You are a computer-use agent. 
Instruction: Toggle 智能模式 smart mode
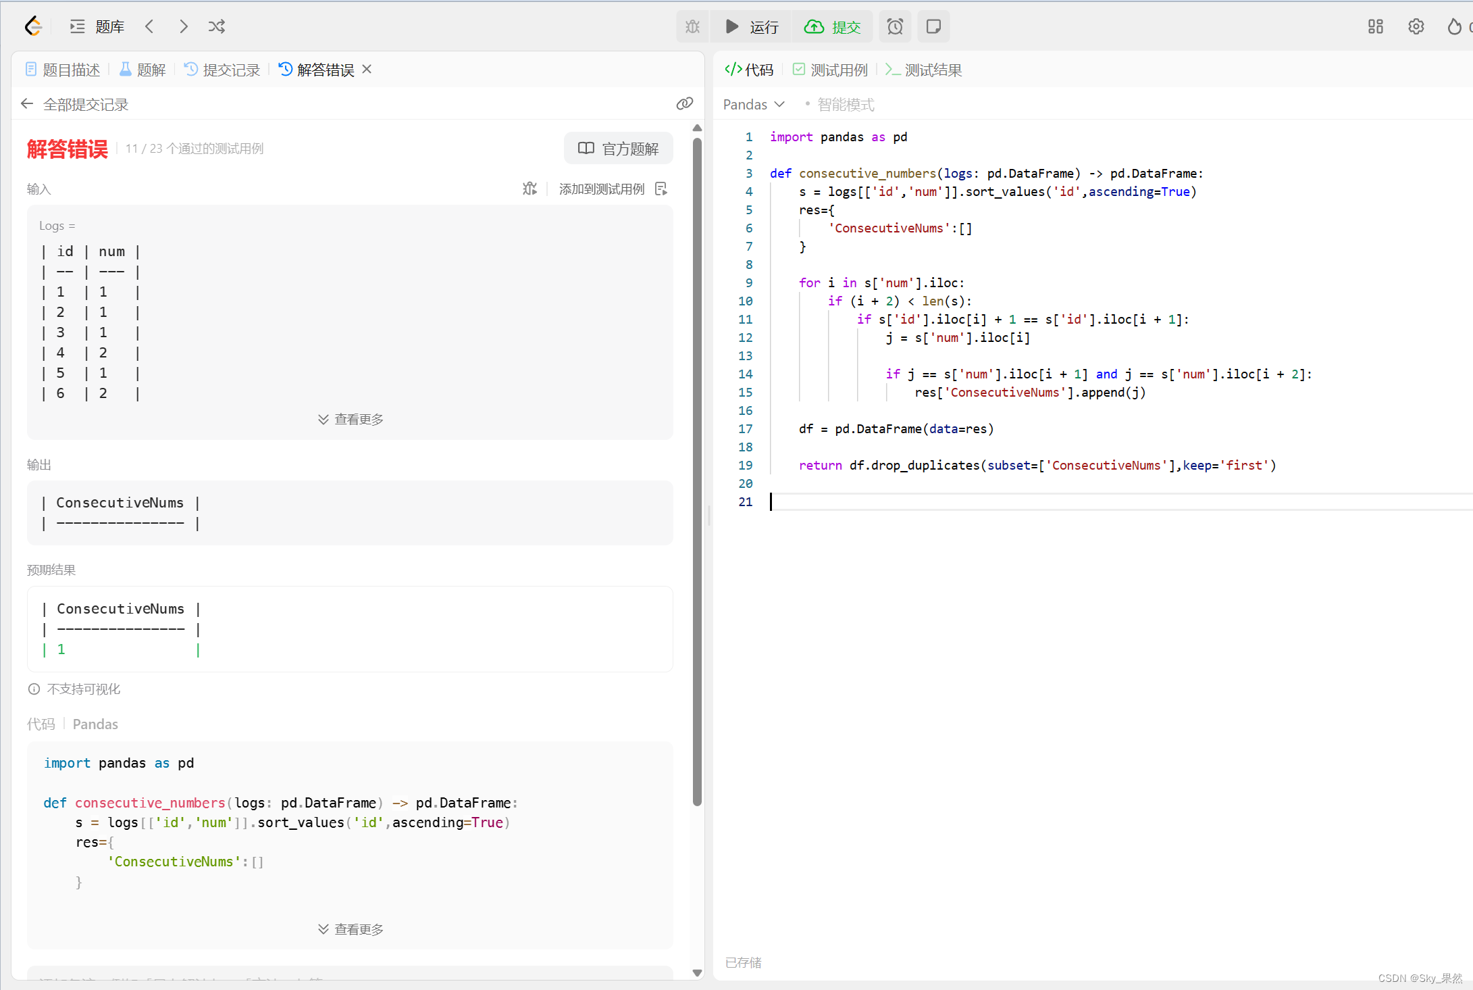point(846,104)
